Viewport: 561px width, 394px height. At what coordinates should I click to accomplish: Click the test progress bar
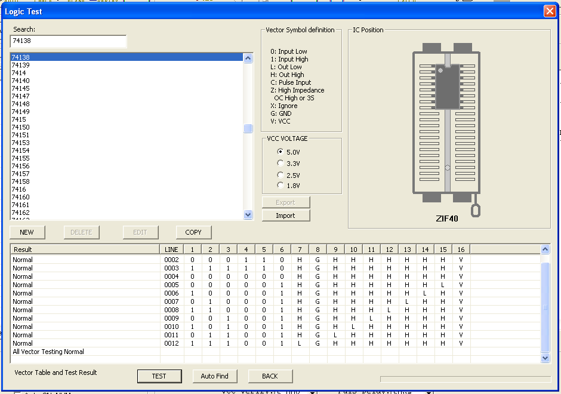(x=466, y=379)
